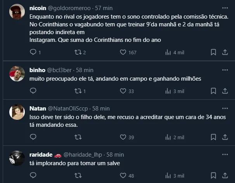Share nicoin's tweet
This screenshot has height=183, width=235.
click(225, 52)
